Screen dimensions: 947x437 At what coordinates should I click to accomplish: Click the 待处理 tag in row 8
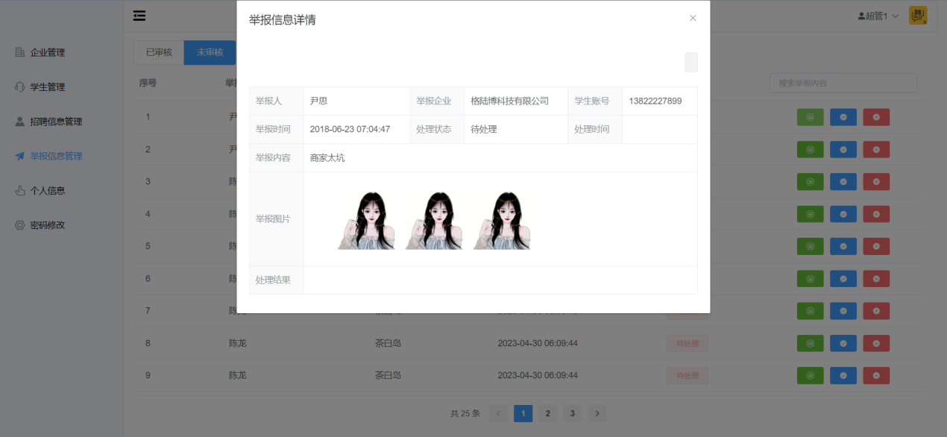point(688,344)
